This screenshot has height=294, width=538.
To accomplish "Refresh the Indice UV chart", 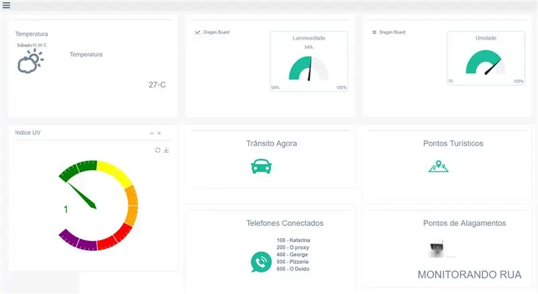I will point(157,150).
